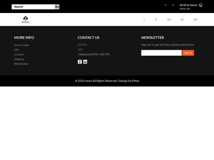
Task: Click the NEWSLETTER heading
Action: [153, 38]
